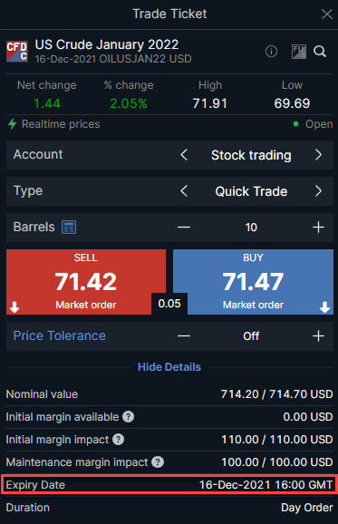Show help for Maintenance margin impact
The image size is (338, 524).
158,462
